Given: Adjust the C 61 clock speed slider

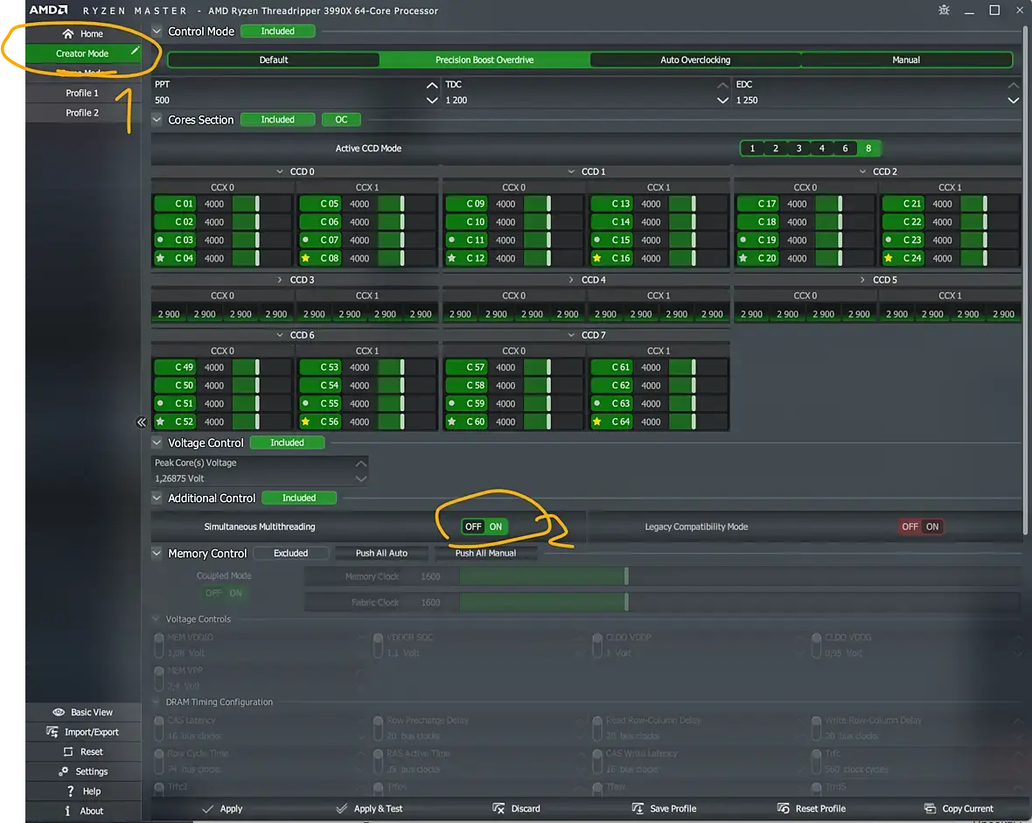Looking at the screenshot, I should coord(698,366).
